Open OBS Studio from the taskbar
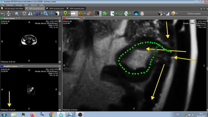 (x=80, y=114)
